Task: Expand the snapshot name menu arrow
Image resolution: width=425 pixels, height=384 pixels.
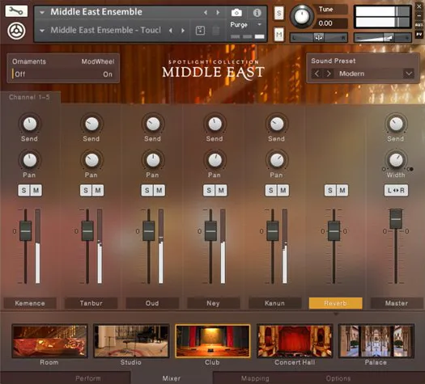Action: coord(42,31)
